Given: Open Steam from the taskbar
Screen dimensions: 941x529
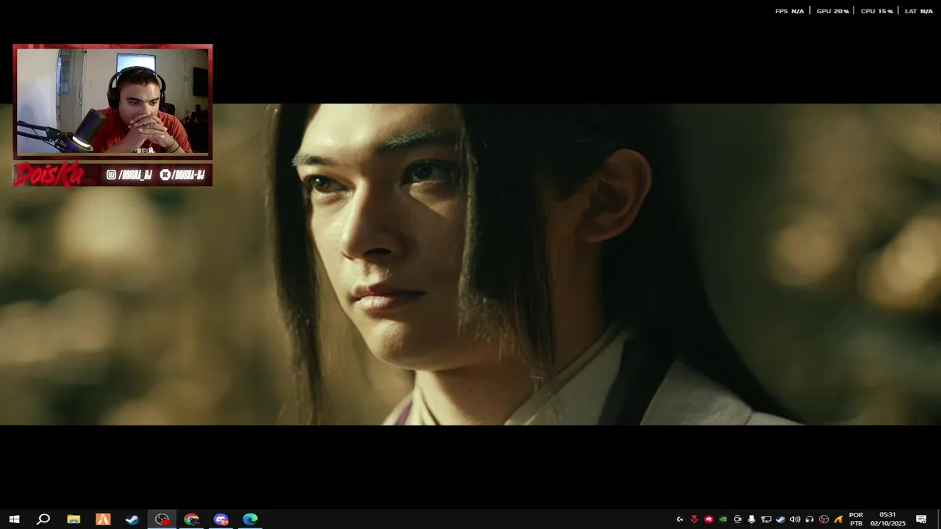Looking at the screenshot, I should [132, 519].
